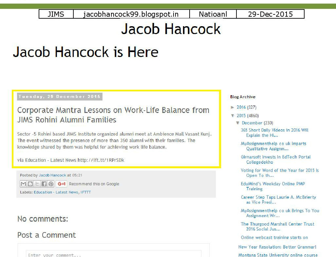This screenshot has height=257, width=336.
Task: Open the Education - Latest News label
Action: [x=56, y=192]
